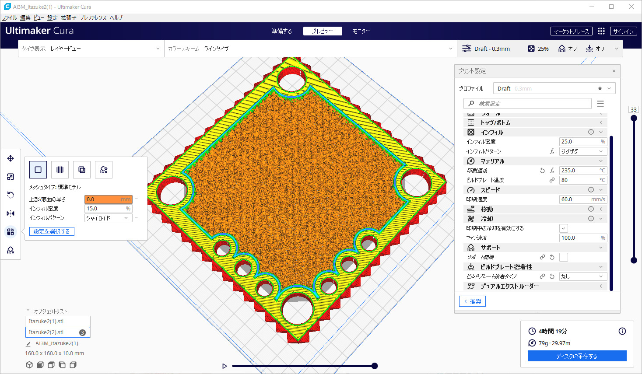Enable the support generation checkbox
The height and width of the screenshot is (374, 642).
coord(564,257)
